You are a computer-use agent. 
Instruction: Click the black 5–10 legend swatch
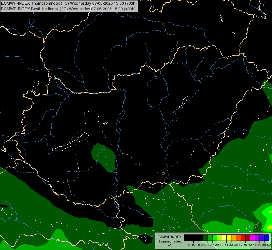[191, 237]
